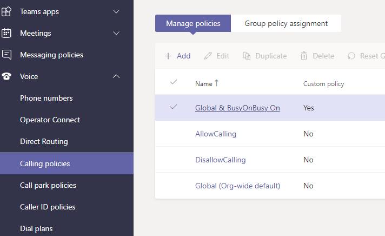
Task: Click the Duplicate copy icon
Action: point(247,56)
